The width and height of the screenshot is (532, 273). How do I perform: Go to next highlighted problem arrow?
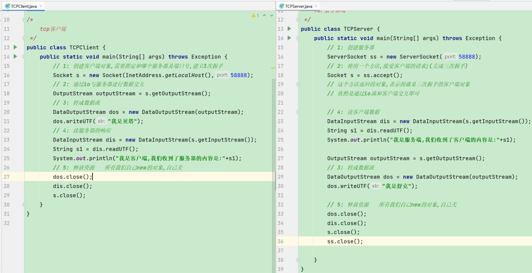pyautogui.click(x=271, y=15)
